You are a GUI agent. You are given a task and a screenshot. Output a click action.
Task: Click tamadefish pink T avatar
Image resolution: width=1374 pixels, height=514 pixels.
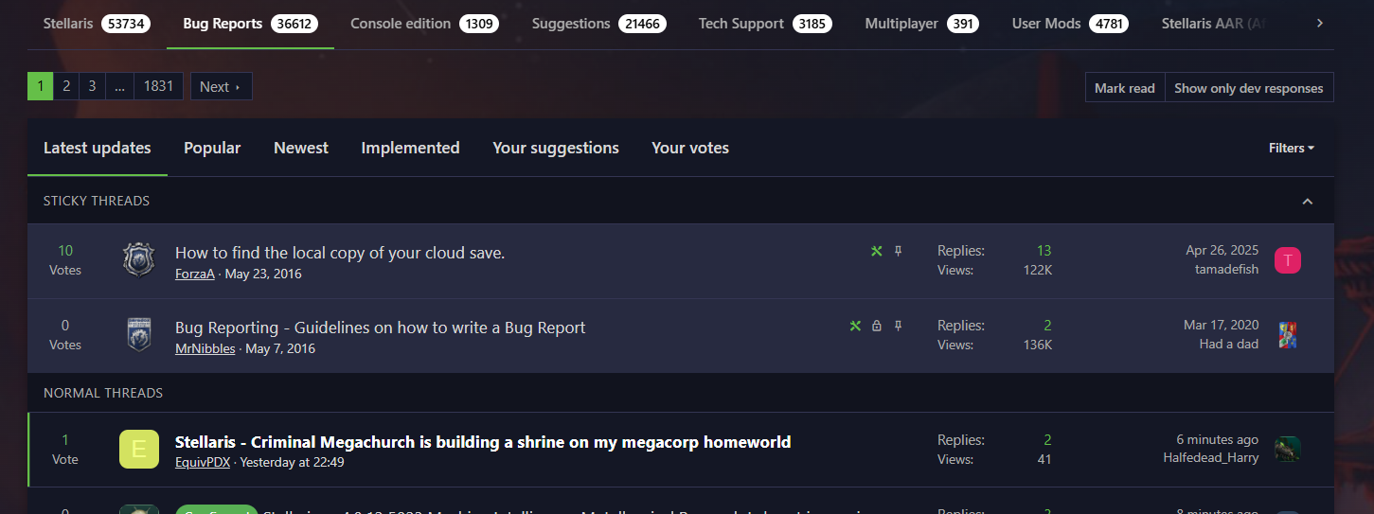pos(1288,260)
